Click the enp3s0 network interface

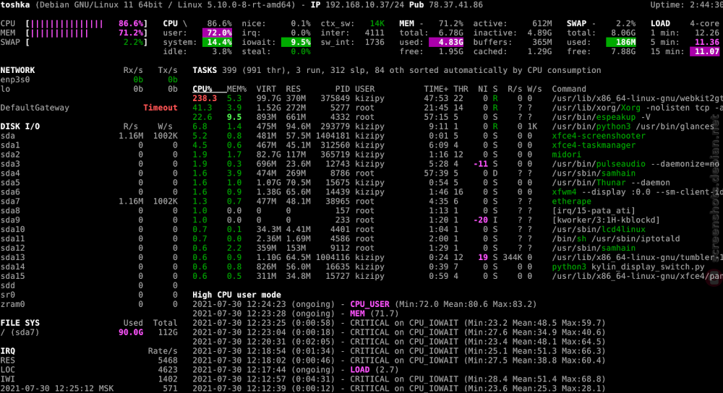(15, 79)
